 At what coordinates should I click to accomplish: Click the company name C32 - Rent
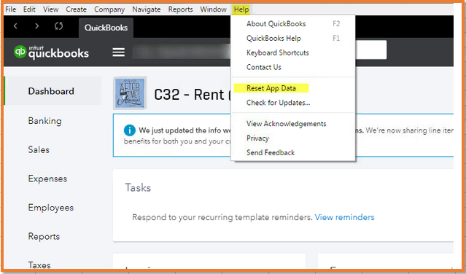[192, 95]
